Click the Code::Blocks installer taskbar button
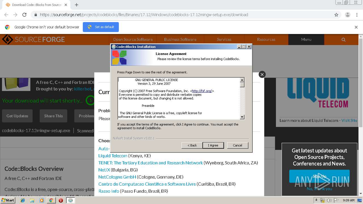The width and height of the screenshot is (363, 204). click(71, 200)
